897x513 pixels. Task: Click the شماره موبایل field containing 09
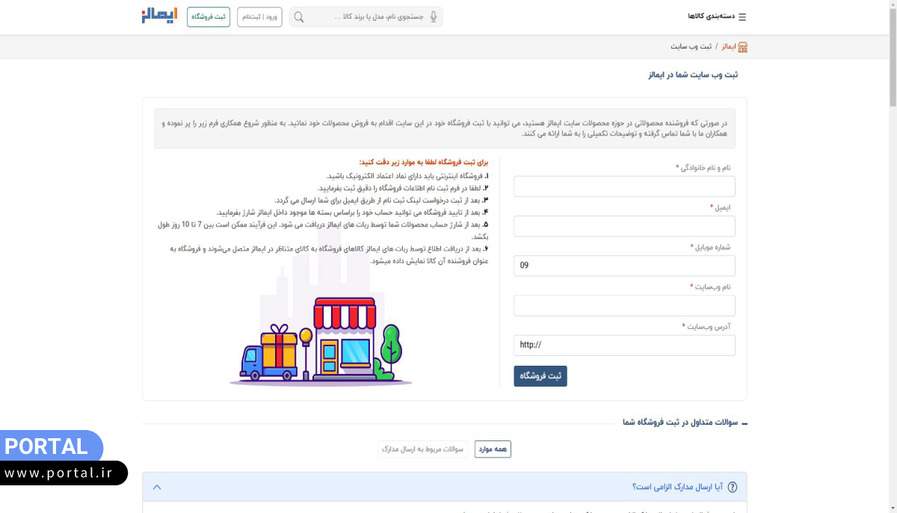point(624,265)
